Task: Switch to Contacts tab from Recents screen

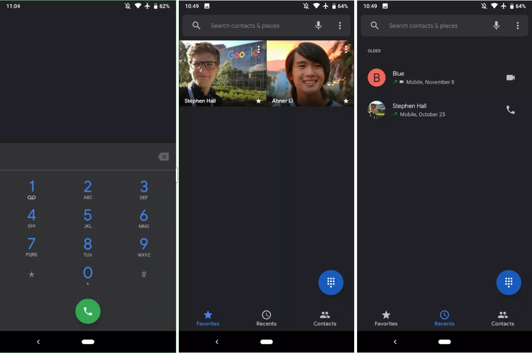Action: [502, 319]
